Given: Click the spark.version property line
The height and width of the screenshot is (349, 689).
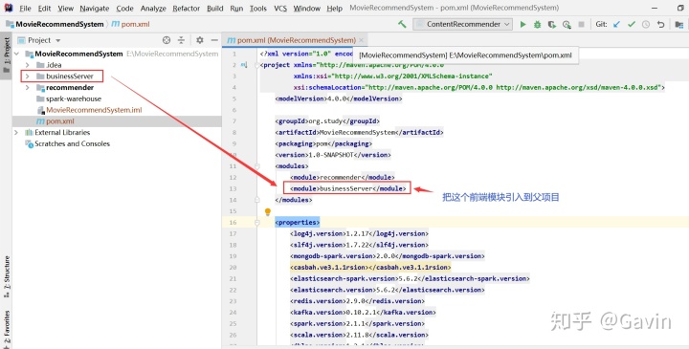Looking at the screenshot, I should click(x=357, y=323).
